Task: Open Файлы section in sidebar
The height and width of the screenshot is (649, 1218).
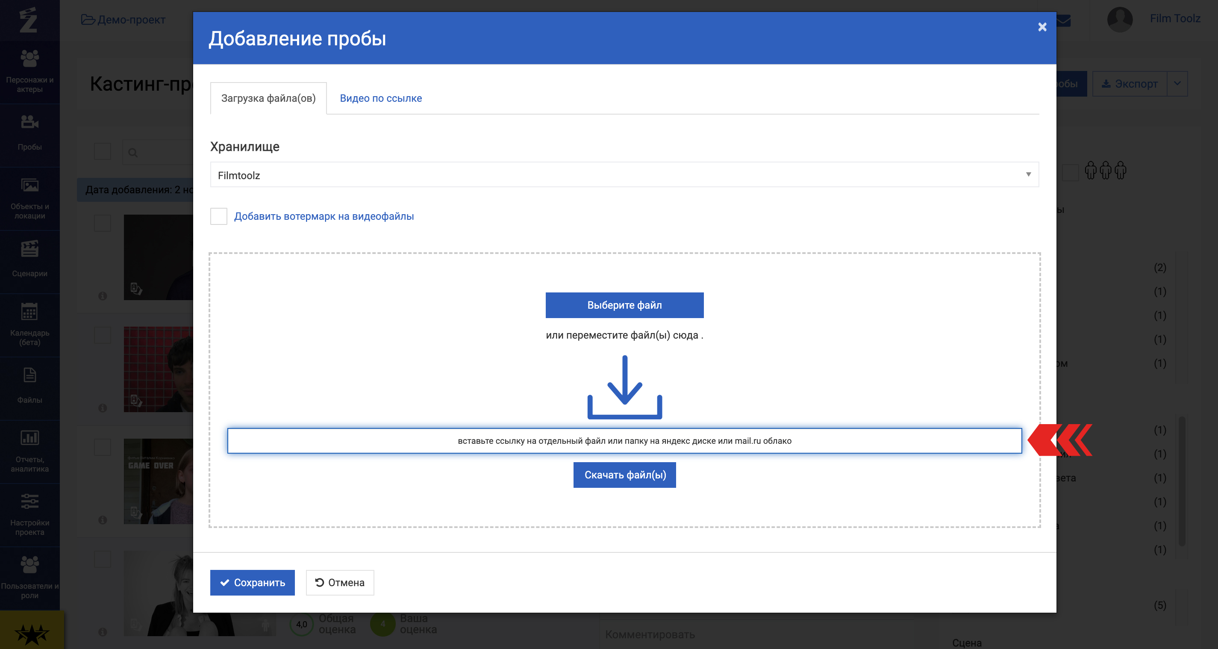Action: coord(30,388)
